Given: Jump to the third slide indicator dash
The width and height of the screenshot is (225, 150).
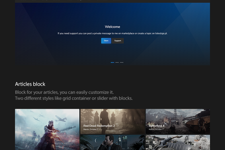Looking at the screenshot, I should tap(122, 62).
